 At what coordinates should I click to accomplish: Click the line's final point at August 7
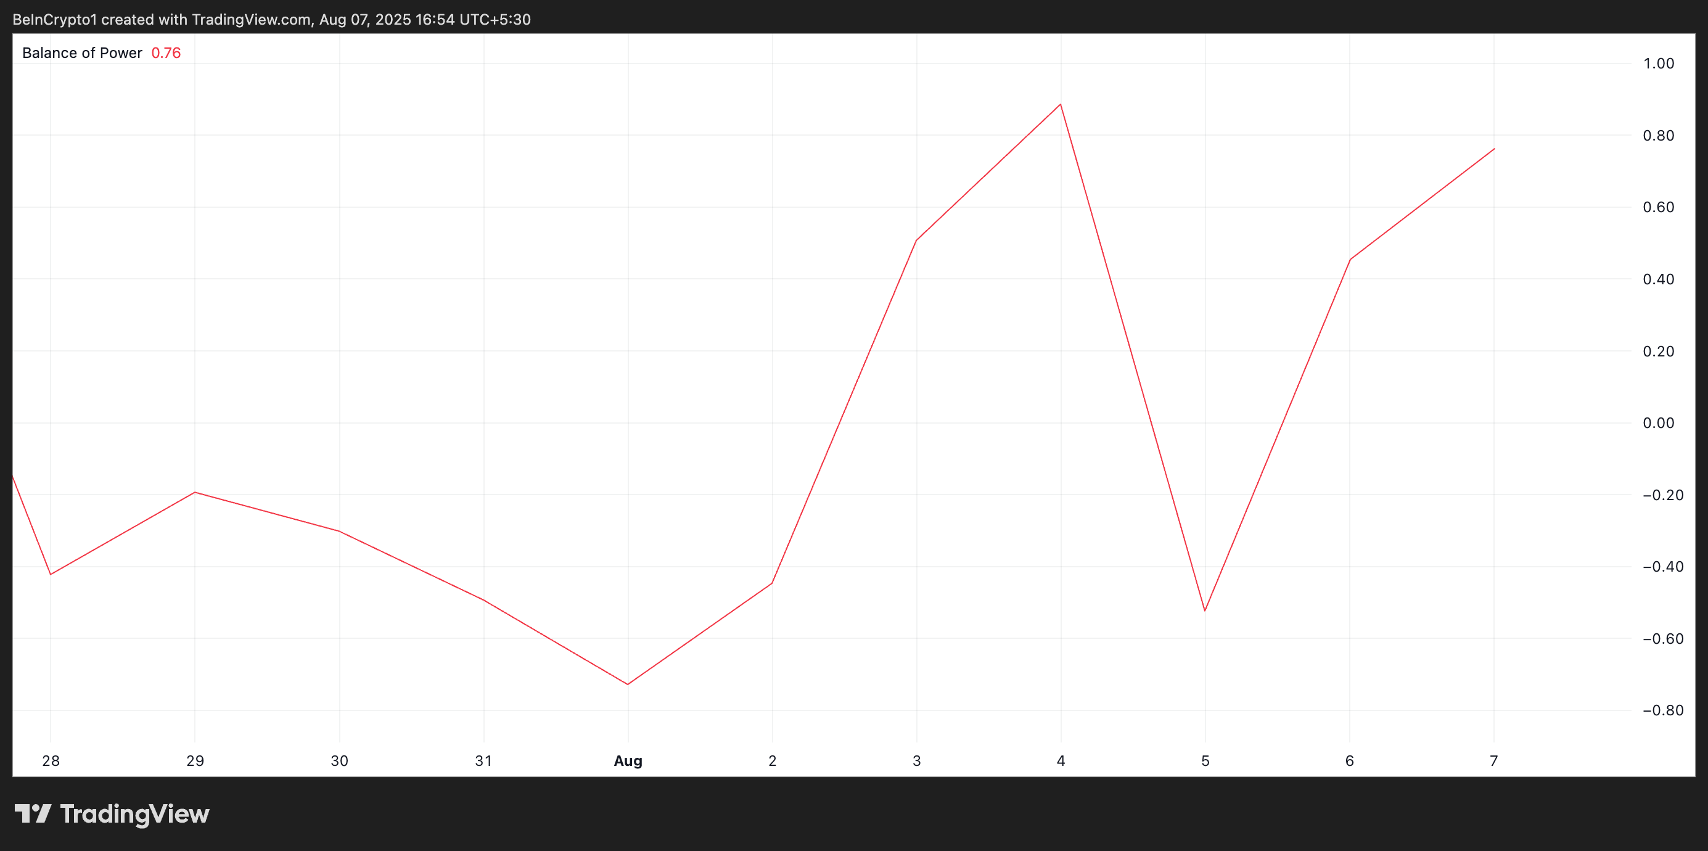(1494, 149)
